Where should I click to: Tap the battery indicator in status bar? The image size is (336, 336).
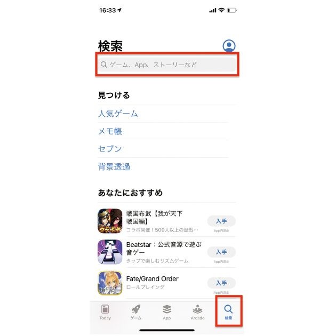pos(232,10)
